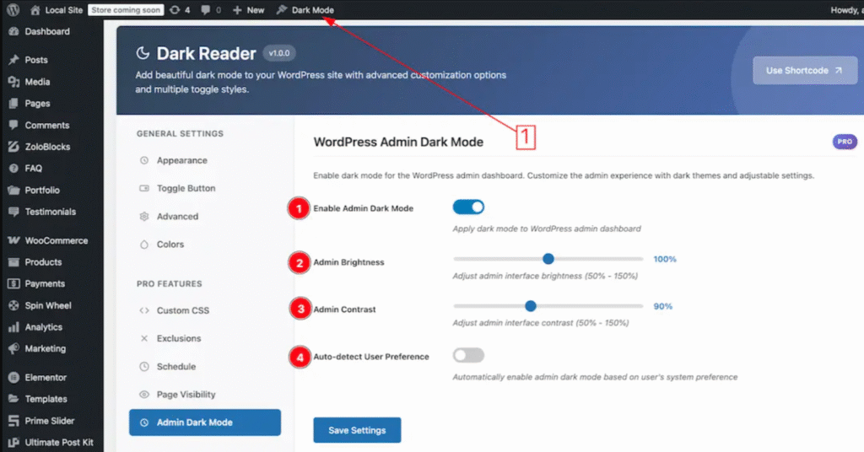Screen dimensions: 864x452
Task: Open the New content menu in admin bar
Action: pyautogui.click(x=249, y=10)
